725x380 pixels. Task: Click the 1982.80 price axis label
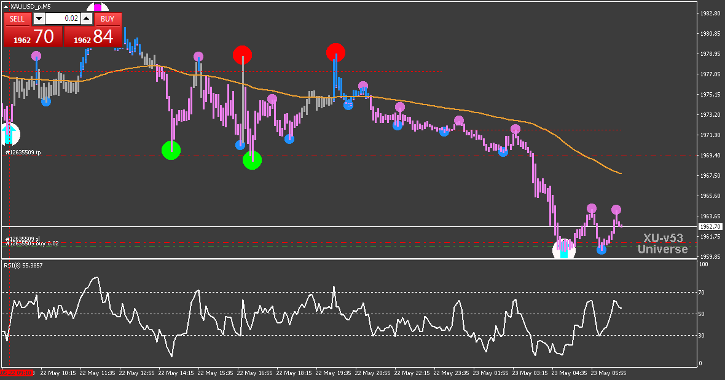[x=710, y=14]
